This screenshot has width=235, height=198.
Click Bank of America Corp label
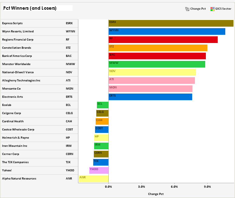pyautogui.click(x=17, y=56)
